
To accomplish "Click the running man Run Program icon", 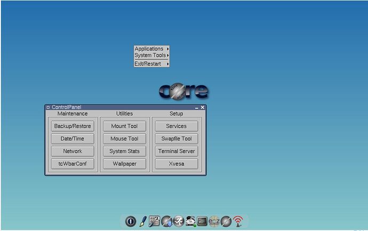I will [x=179, y=221].
